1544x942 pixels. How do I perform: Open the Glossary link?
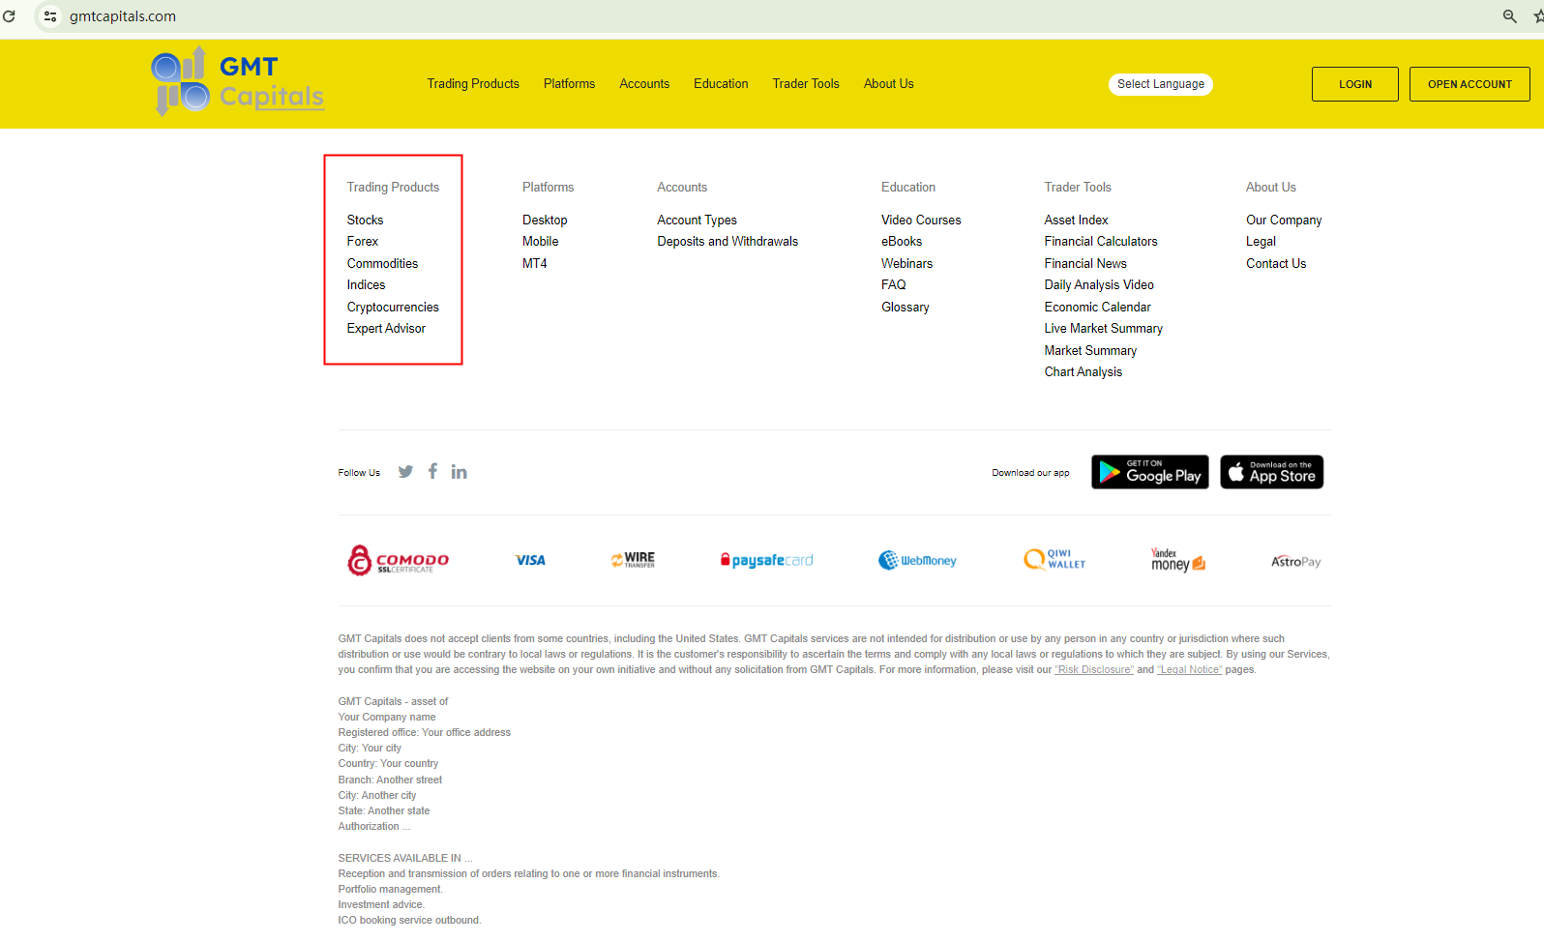pos(906,308)
